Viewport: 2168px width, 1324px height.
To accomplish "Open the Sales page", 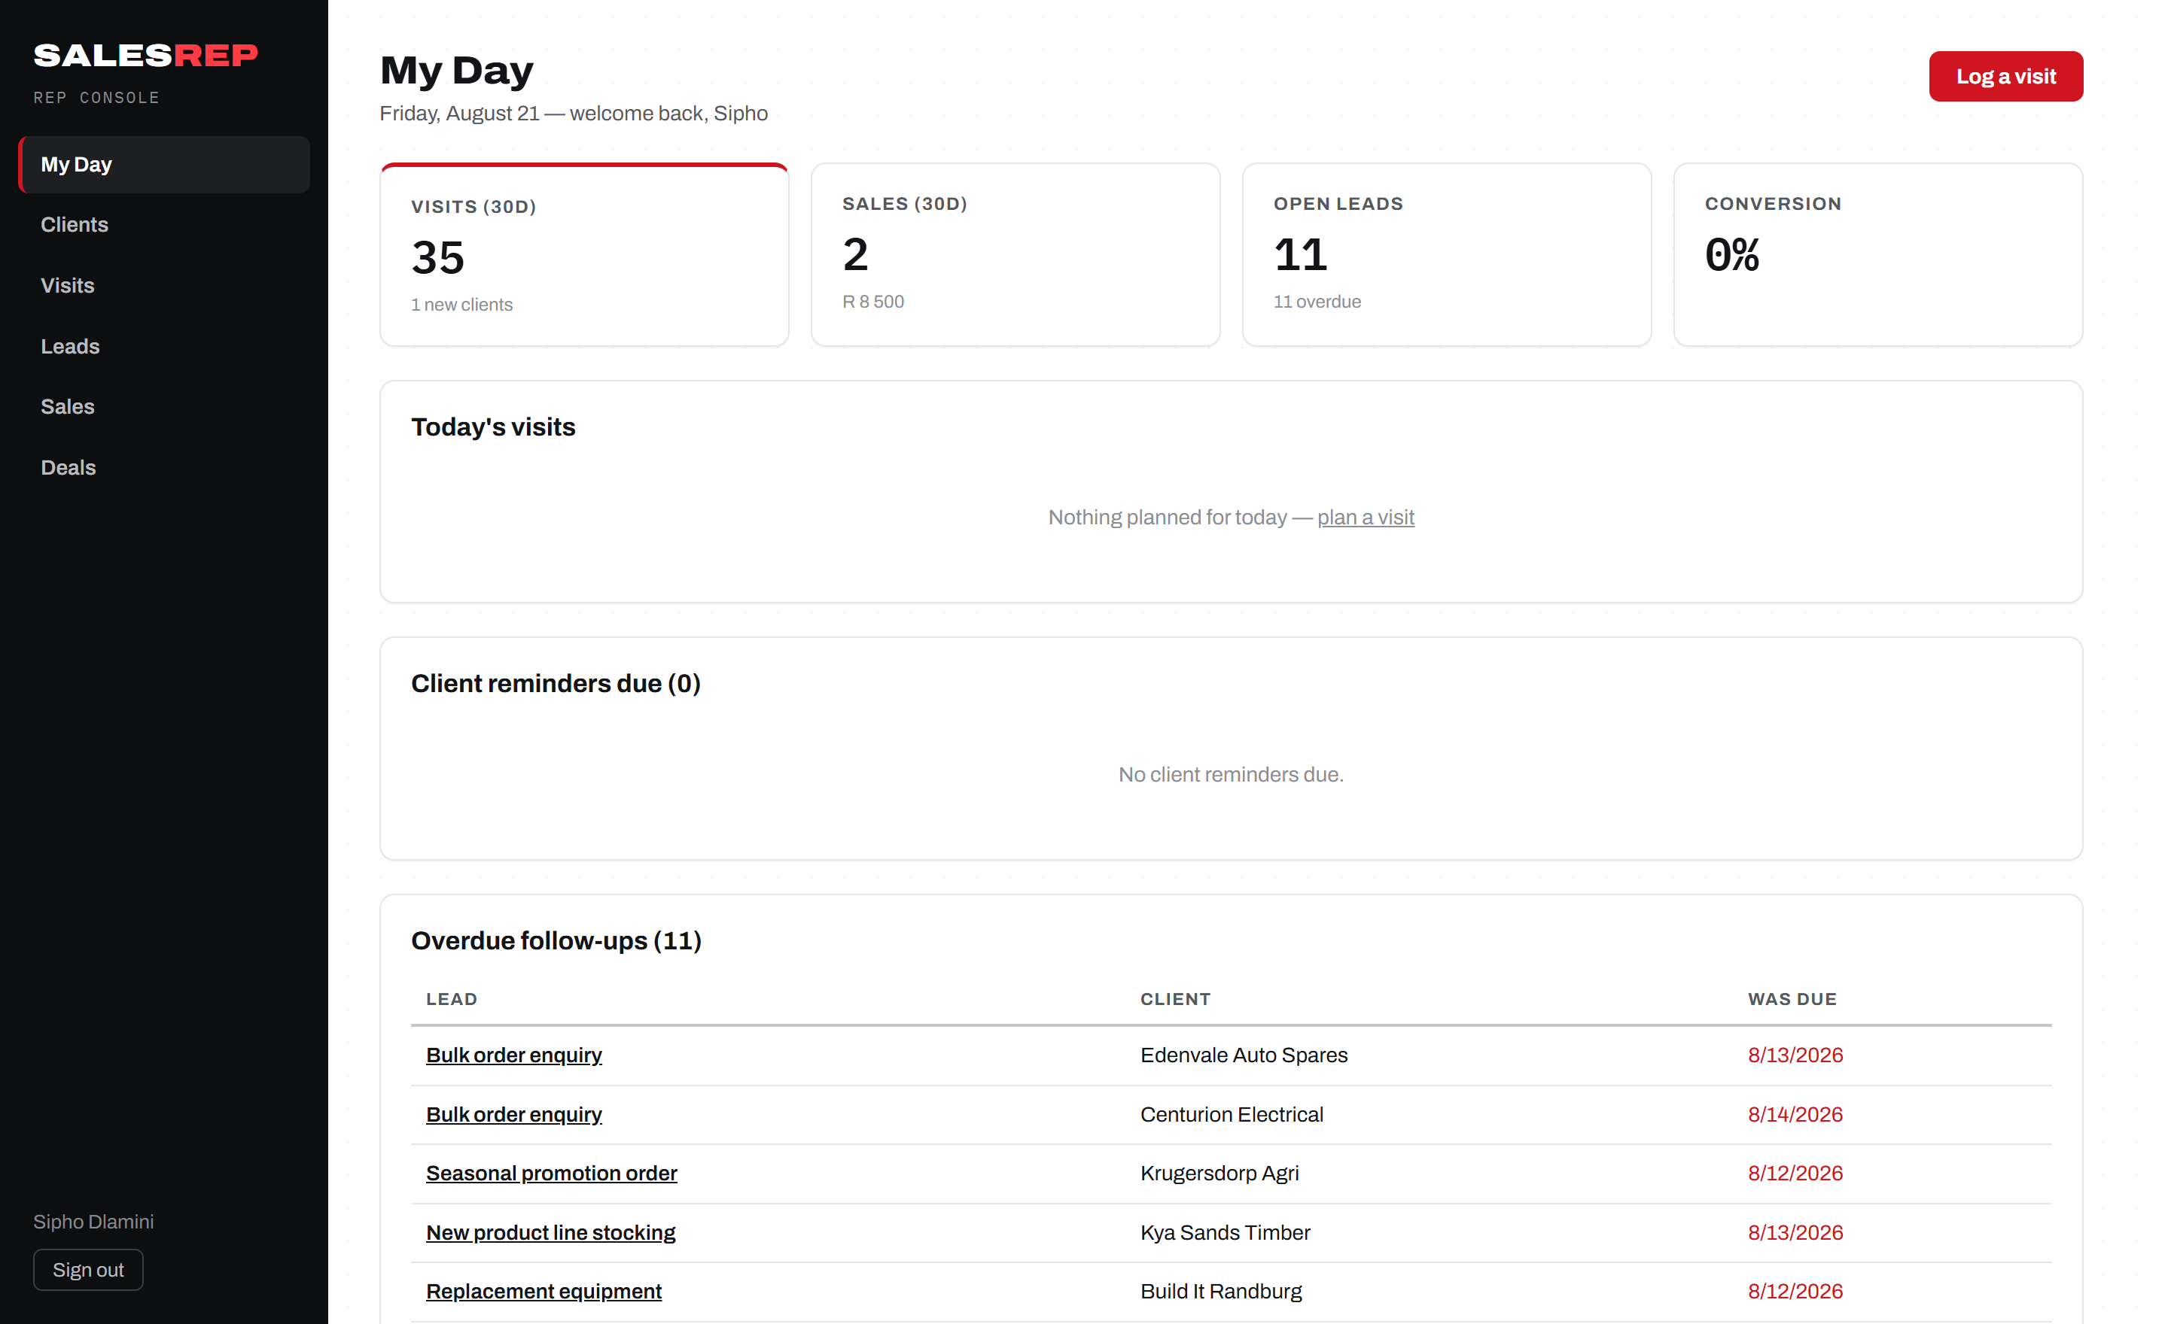I will point(165,407).
